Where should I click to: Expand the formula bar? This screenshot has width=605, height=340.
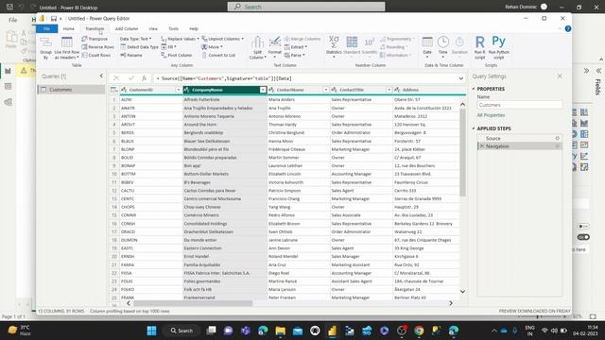(x=461, y=78)
